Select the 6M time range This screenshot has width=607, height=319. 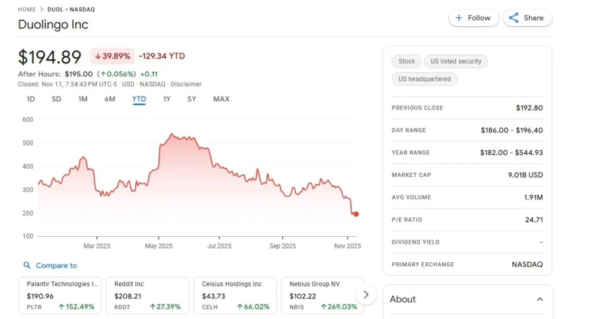(x=110, y=99)
